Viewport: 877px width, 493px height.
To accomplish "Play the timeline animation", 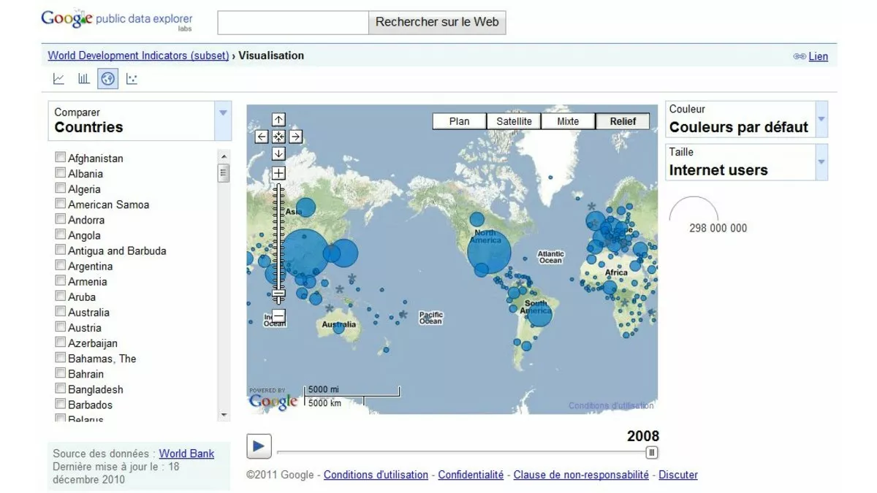I will (x=259, y=446).
